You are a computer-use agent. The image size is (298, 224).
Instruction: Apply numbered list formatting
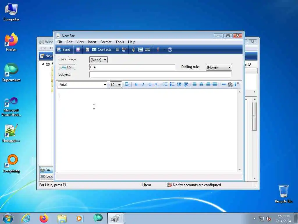point(165,84)
